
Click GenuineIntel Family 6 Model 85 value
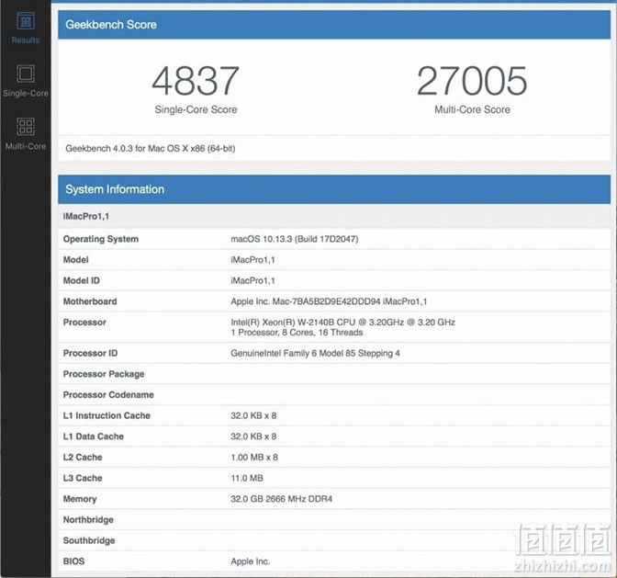click(x=315, y=353)
